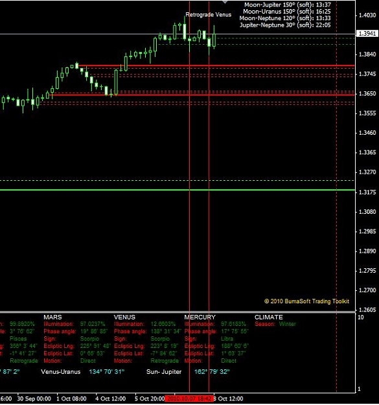This screenshot has width=379, height=405.
Task: Click Venus Ecliptic Lng value 223° 8' 19"
Action: pyautogui.click(x=164, y=346)
